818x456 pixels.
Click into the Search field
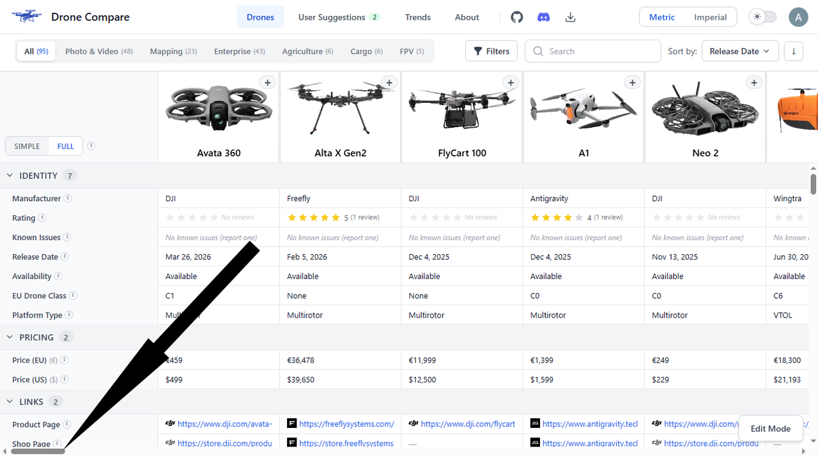[x=592, y=51]
